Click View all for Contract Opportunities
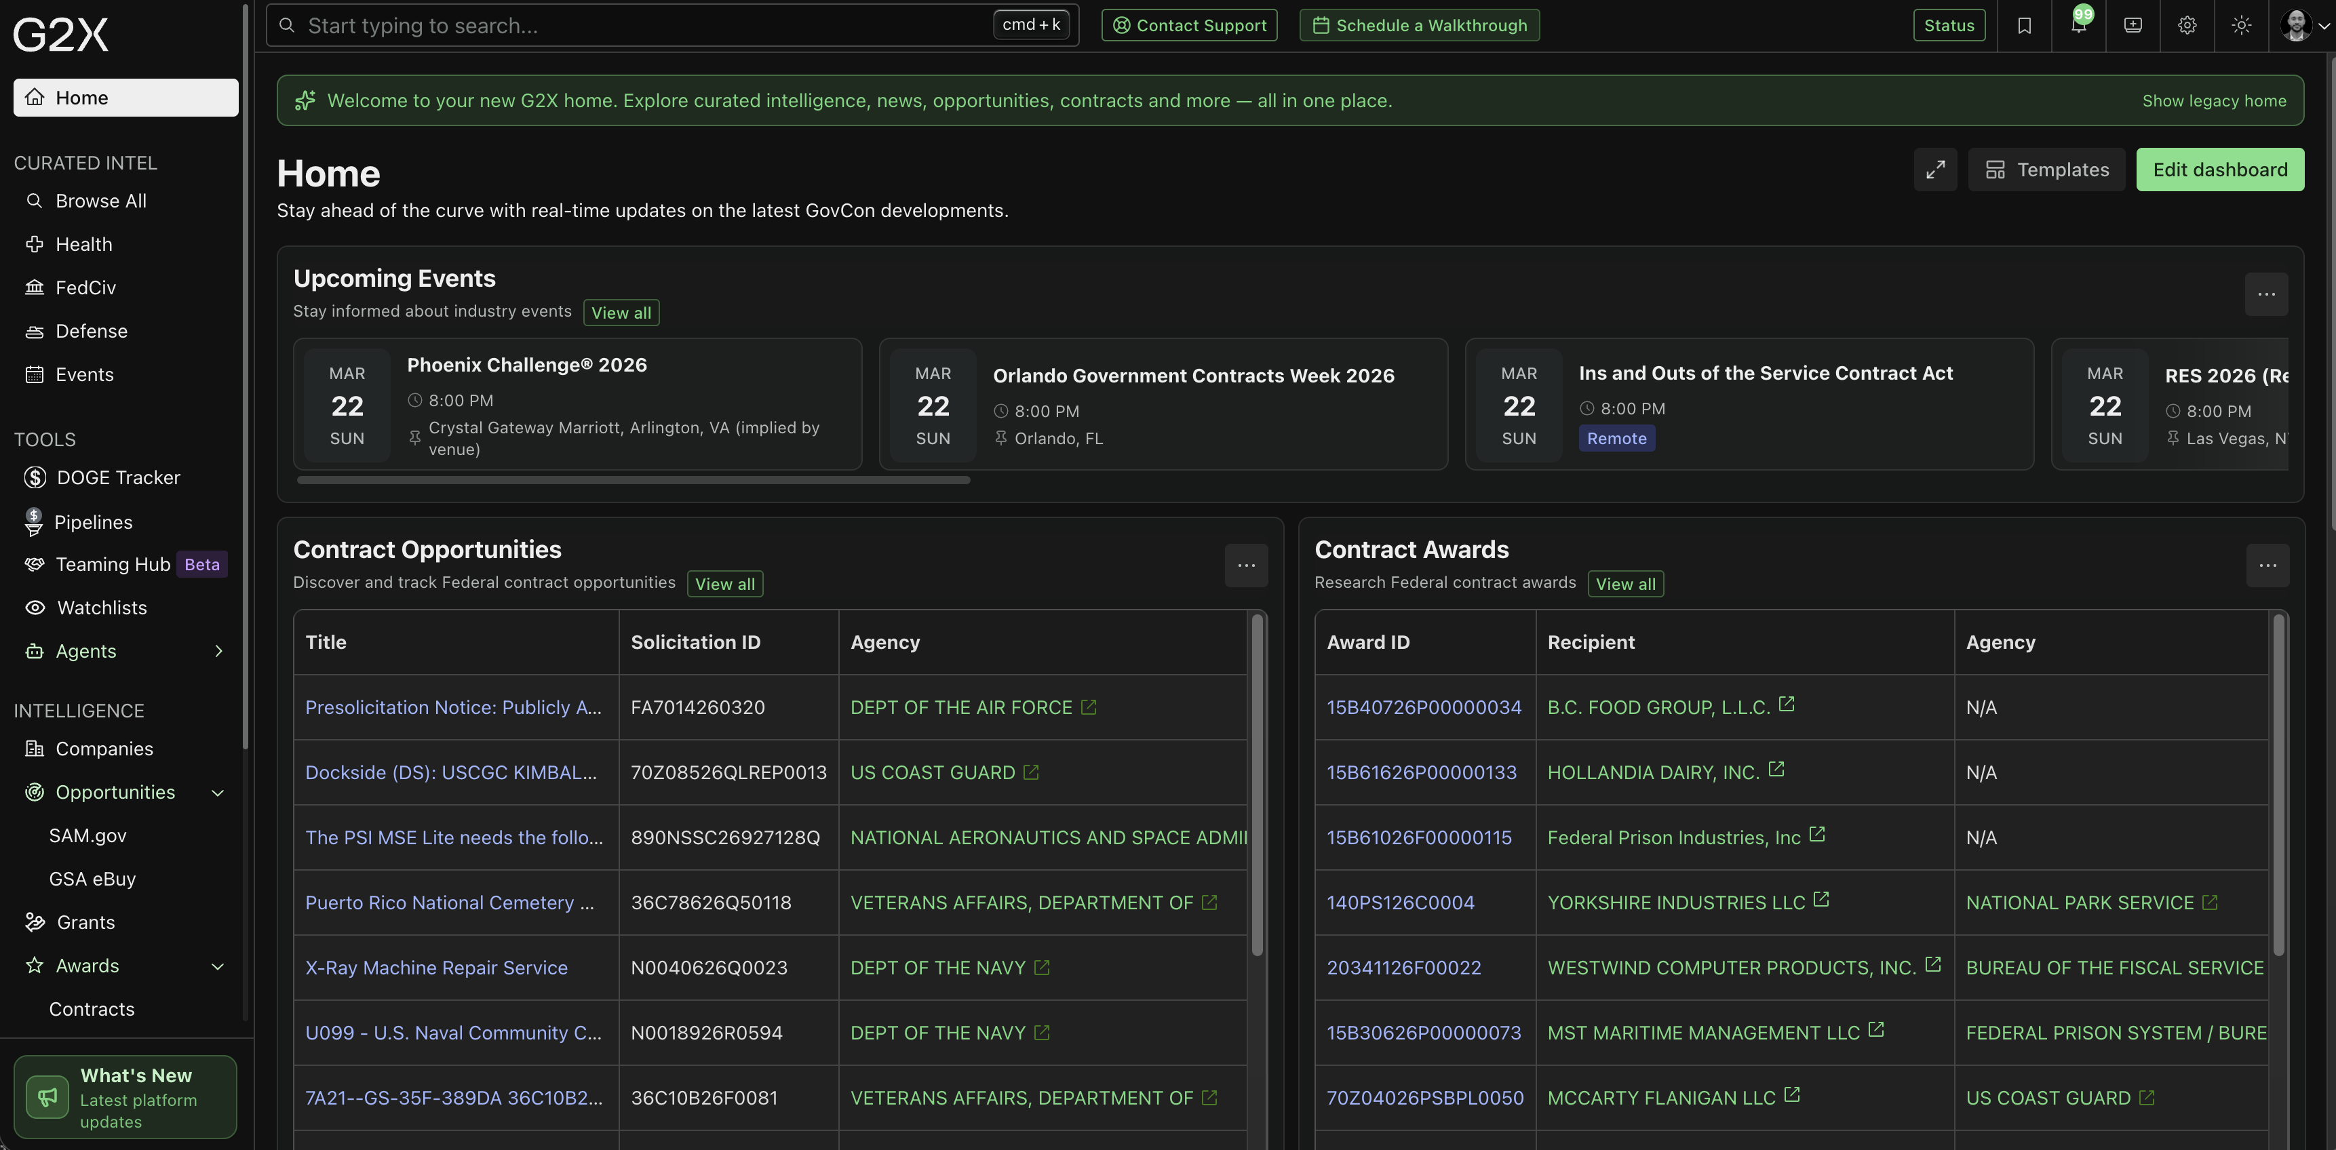The height and width of the screenshot is (1150, 2336). click(x=724, y=584)
